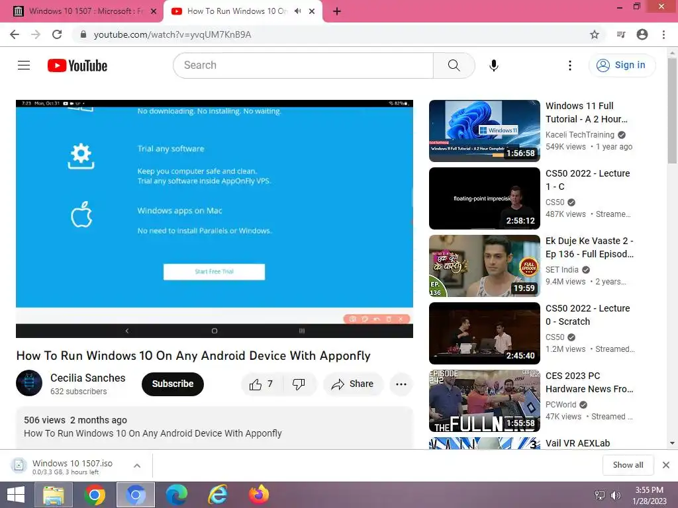The height and width of the screenshot is (508, 678).
Task: Open the SET India channel name
Action: click(x=561, y=270)
